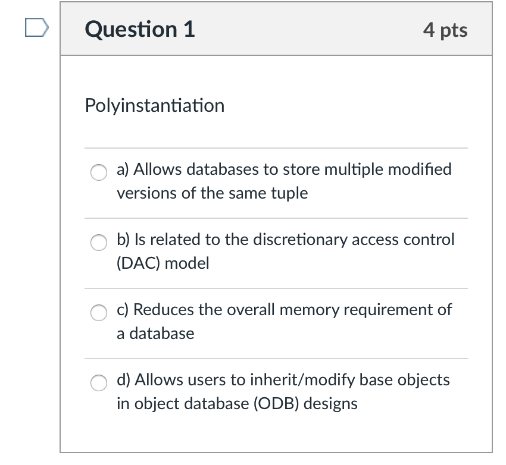Click the text of option d
Viewport: 506px width, 465px height.
283,391
